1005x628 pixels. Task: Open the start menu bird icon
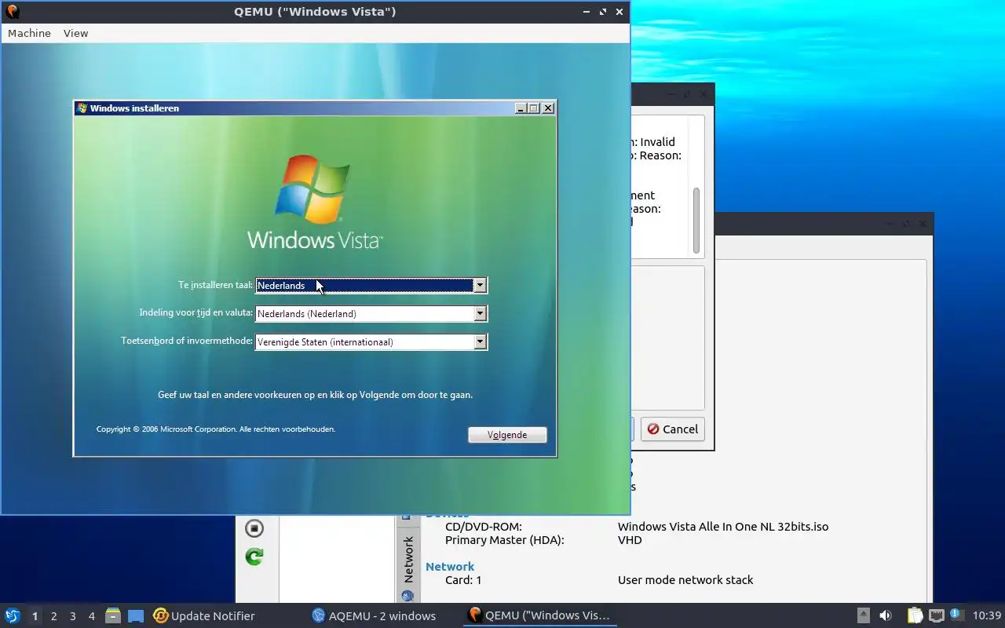pos(13,615)
